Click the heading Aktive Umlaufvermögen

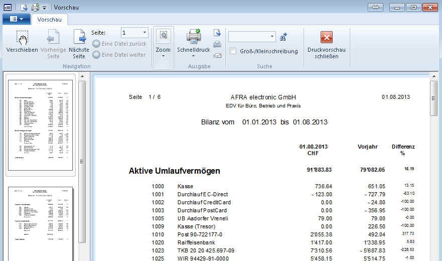point(175,171)
